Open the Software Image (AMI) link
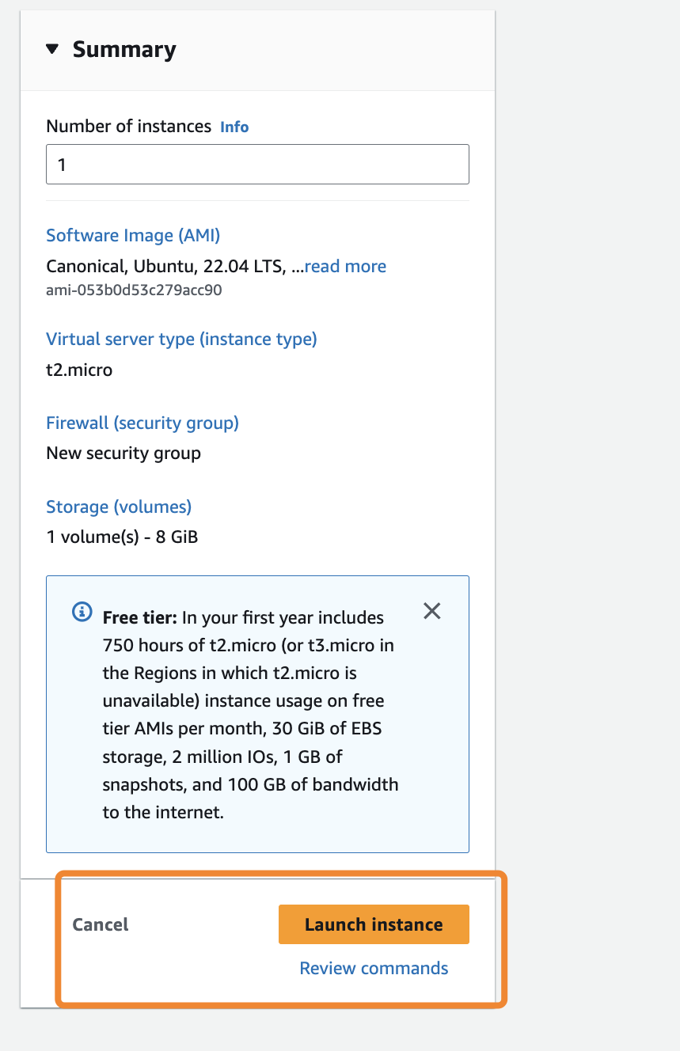 (x=133, y=235)
